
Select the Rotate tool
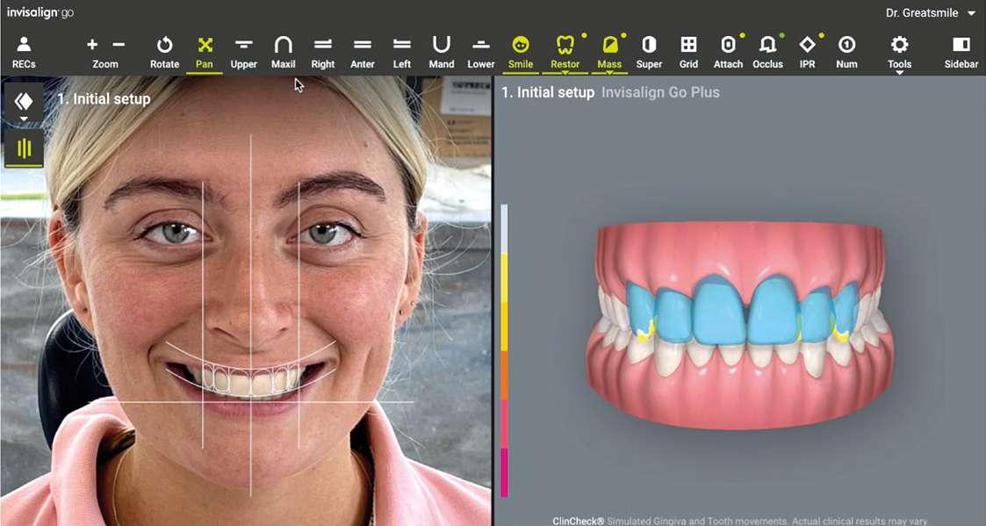165,52
